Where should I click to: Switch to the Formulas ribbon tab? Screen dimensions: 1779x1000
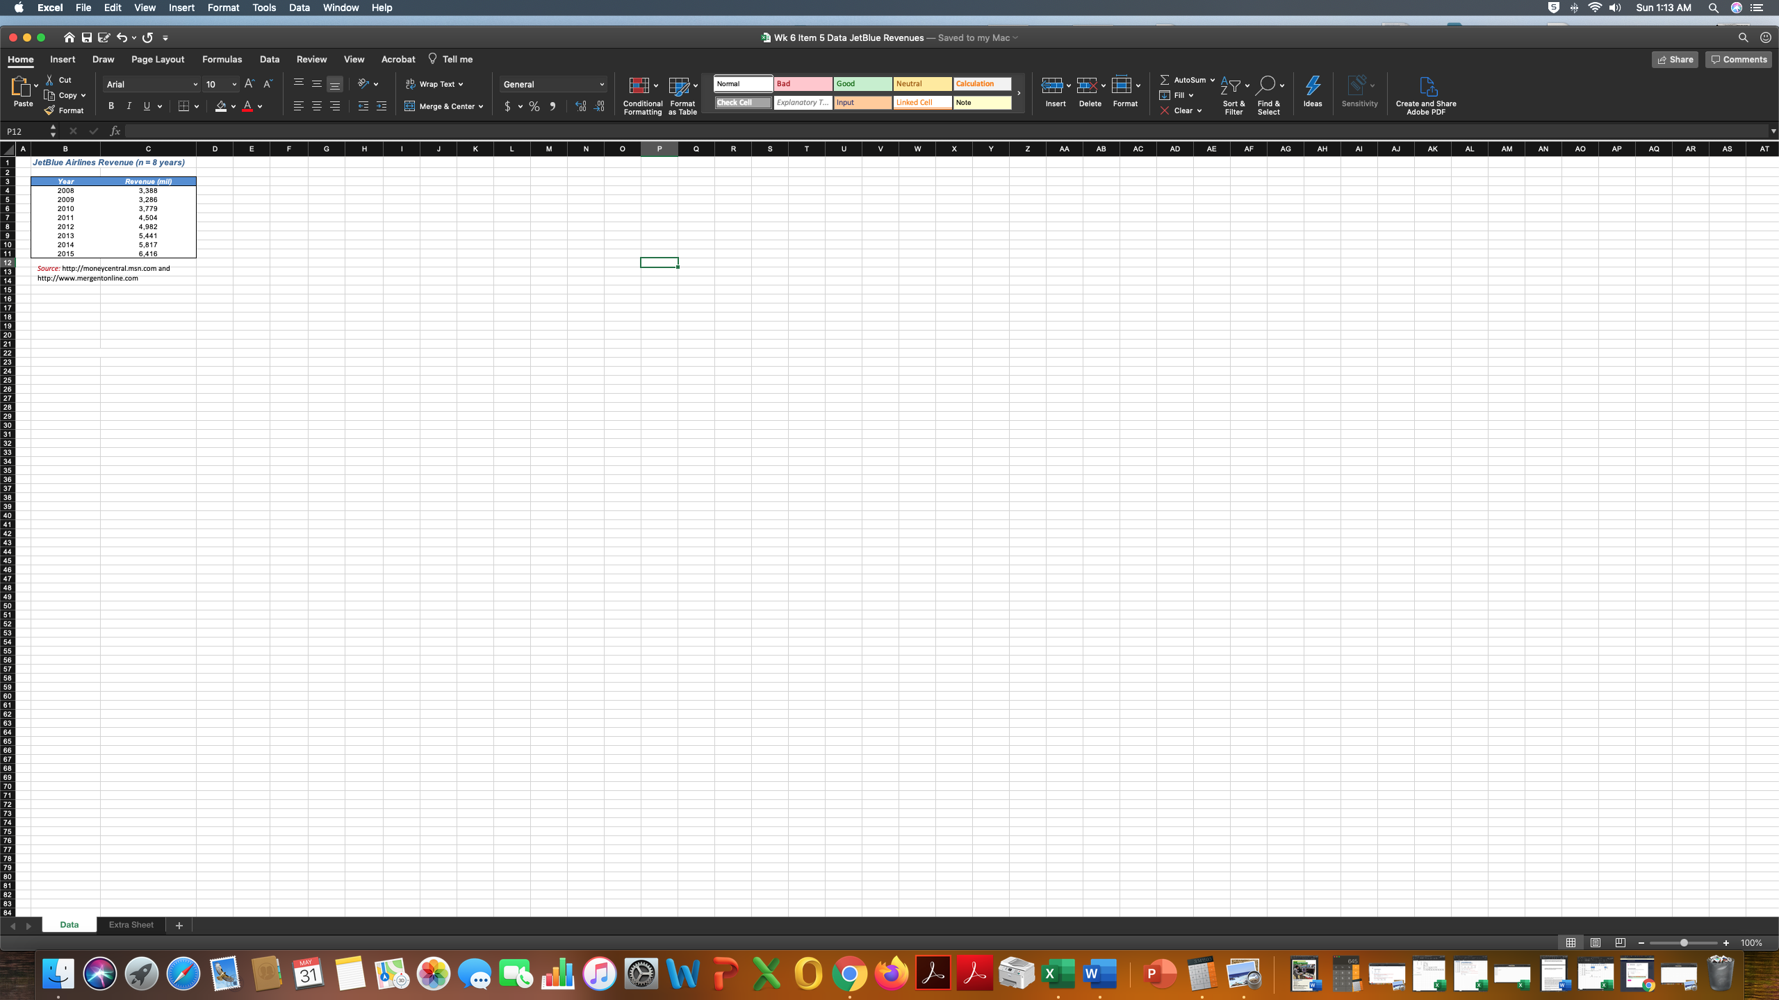click(x=222, y=59)
